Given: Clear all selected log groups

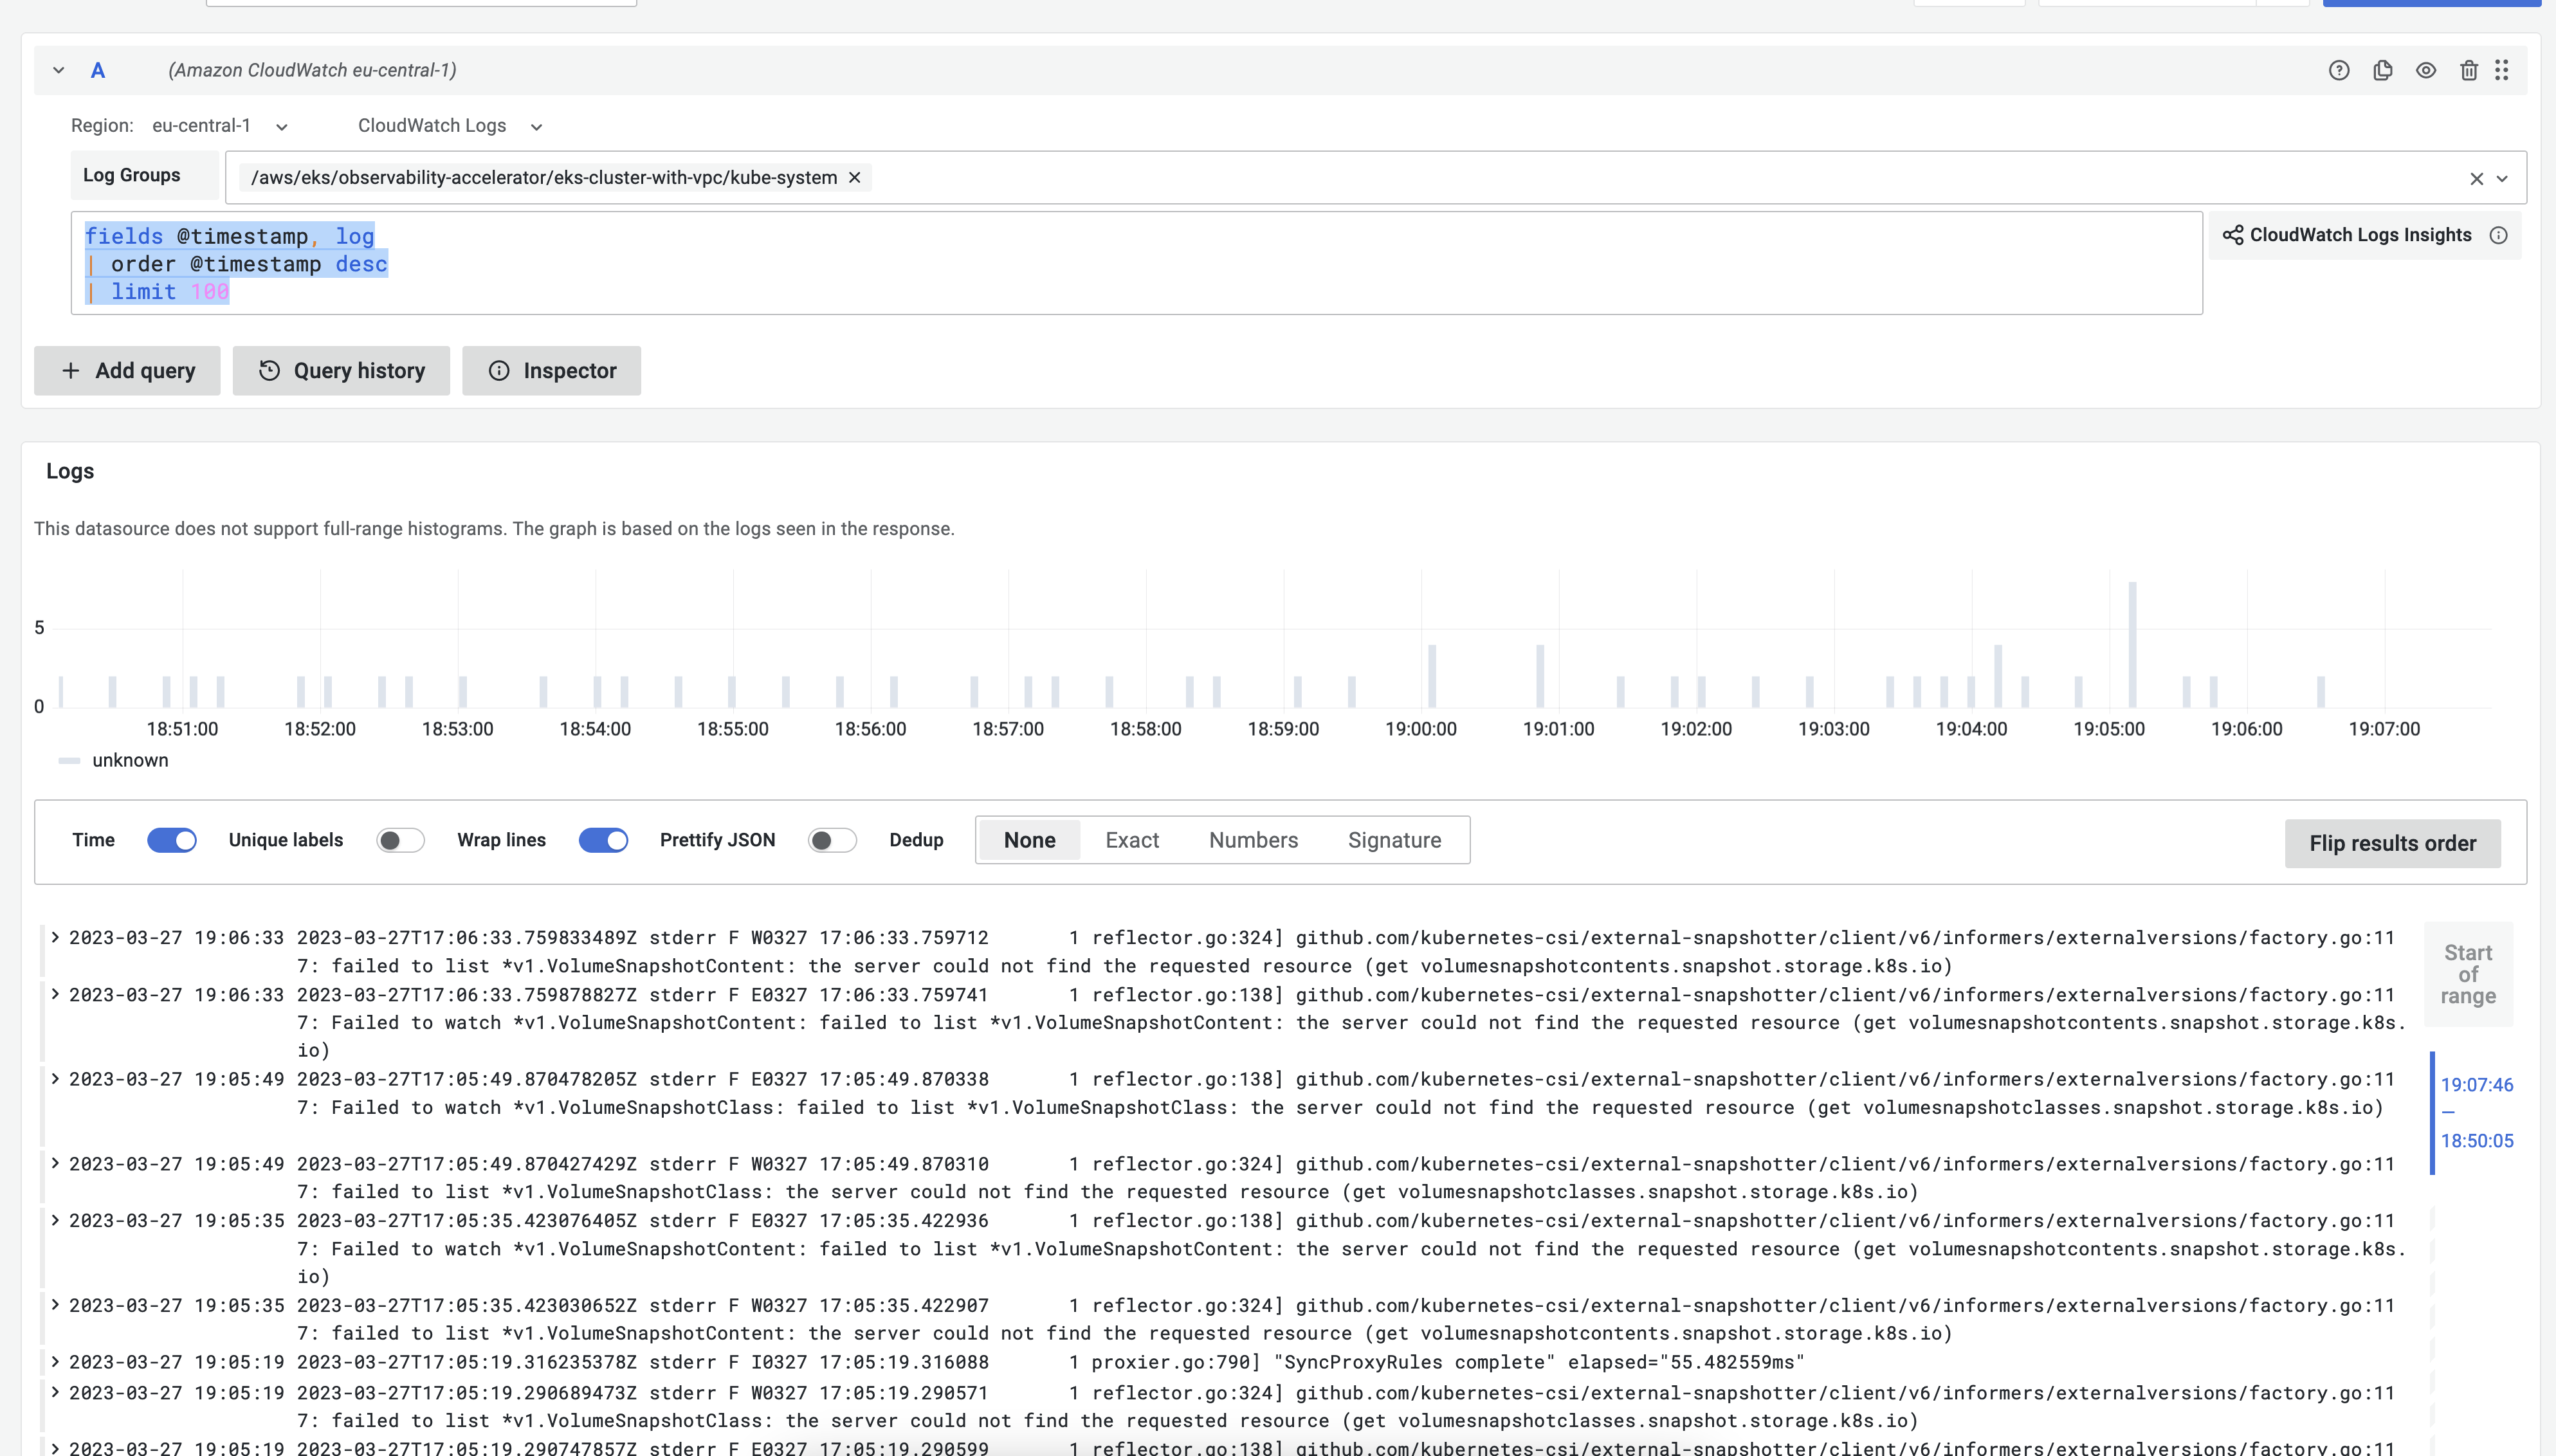Looking at the screenshot, I should coord(2476,178).
